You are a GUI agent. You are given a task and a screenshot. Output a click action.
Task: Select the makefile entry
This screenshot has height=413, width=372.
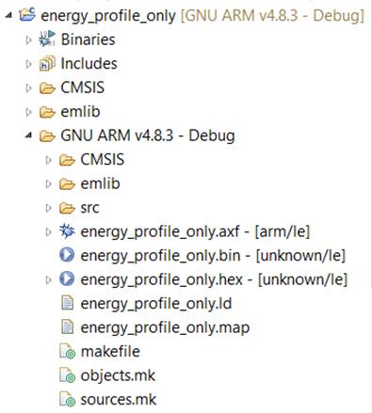point(110,351)
